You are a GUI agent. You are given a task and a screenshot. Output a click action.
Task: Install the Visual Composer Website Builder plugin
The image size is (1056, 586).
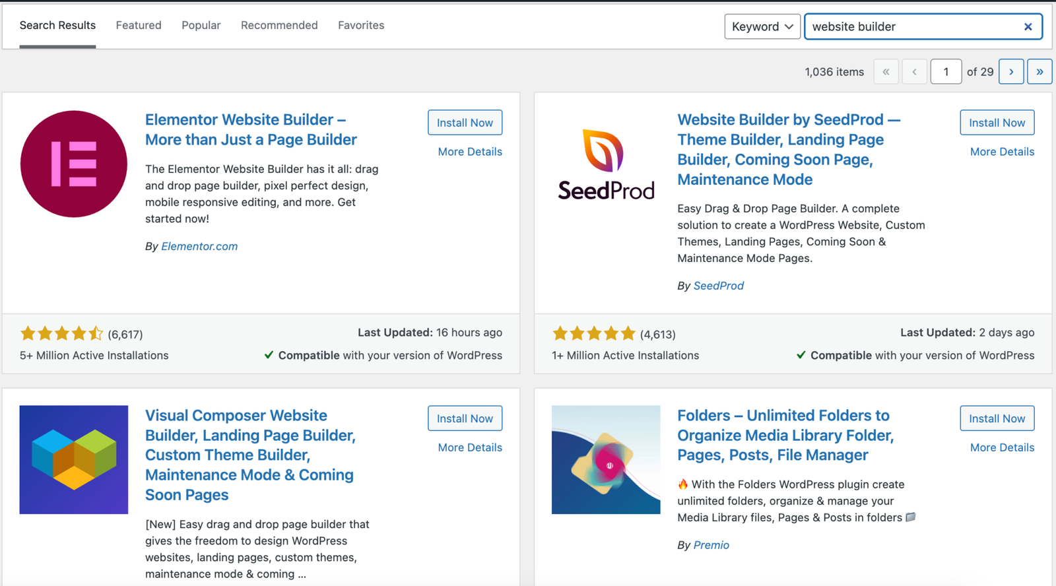point(465,418)
